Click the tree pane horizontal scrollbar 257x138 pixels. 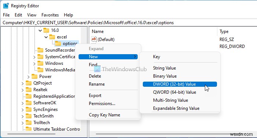click(31, 134)
